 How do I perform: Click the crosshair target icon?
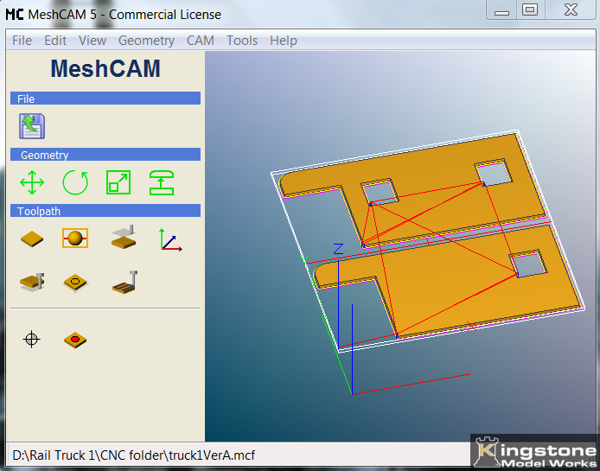(31, 339)
